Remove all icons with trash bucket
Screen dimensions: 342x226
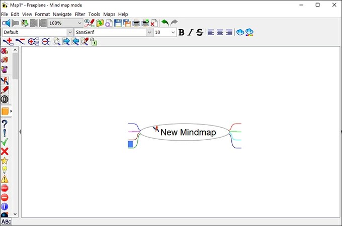(5, 69)
